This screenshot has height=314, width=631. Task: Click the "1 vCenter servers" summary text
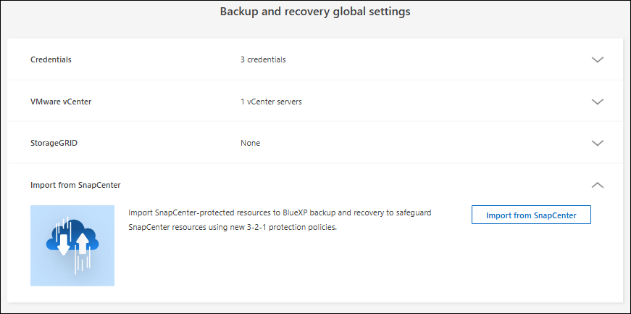point(271,102)
